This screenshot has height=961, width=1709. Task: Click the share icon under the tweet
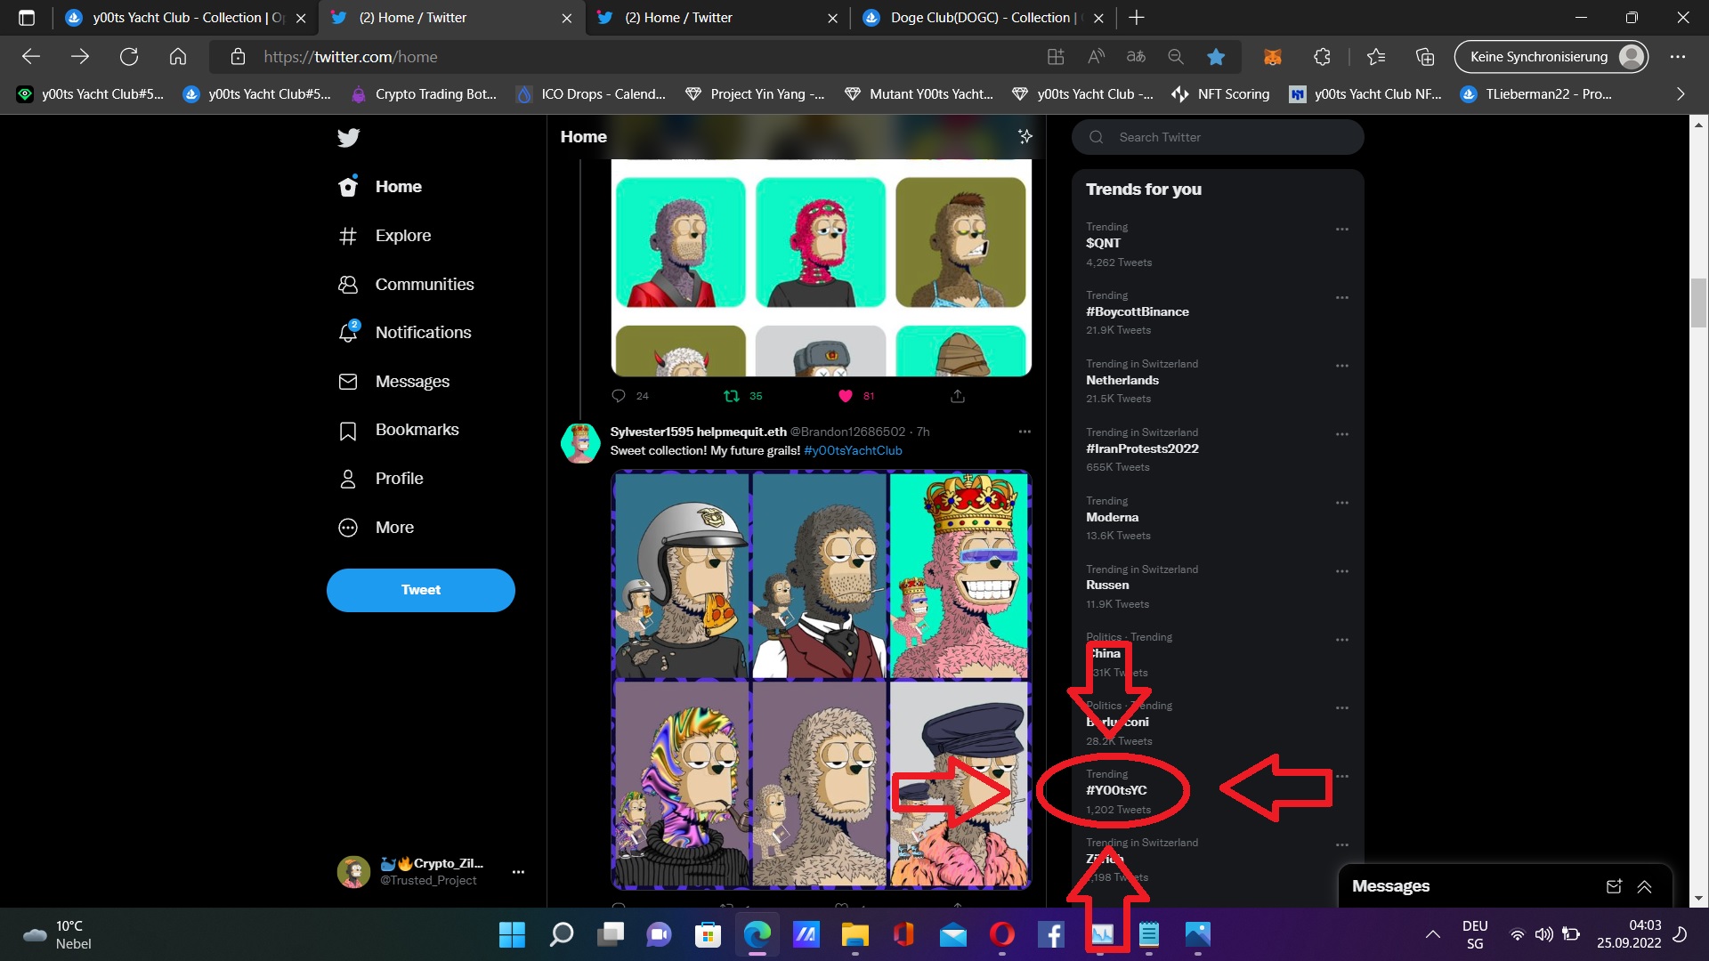(958, 396)
